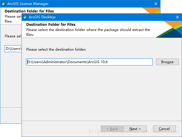Click the ArcGIS License Manager globe icon
This screenshot has height=137, width=182.
(x=3, y=4)
